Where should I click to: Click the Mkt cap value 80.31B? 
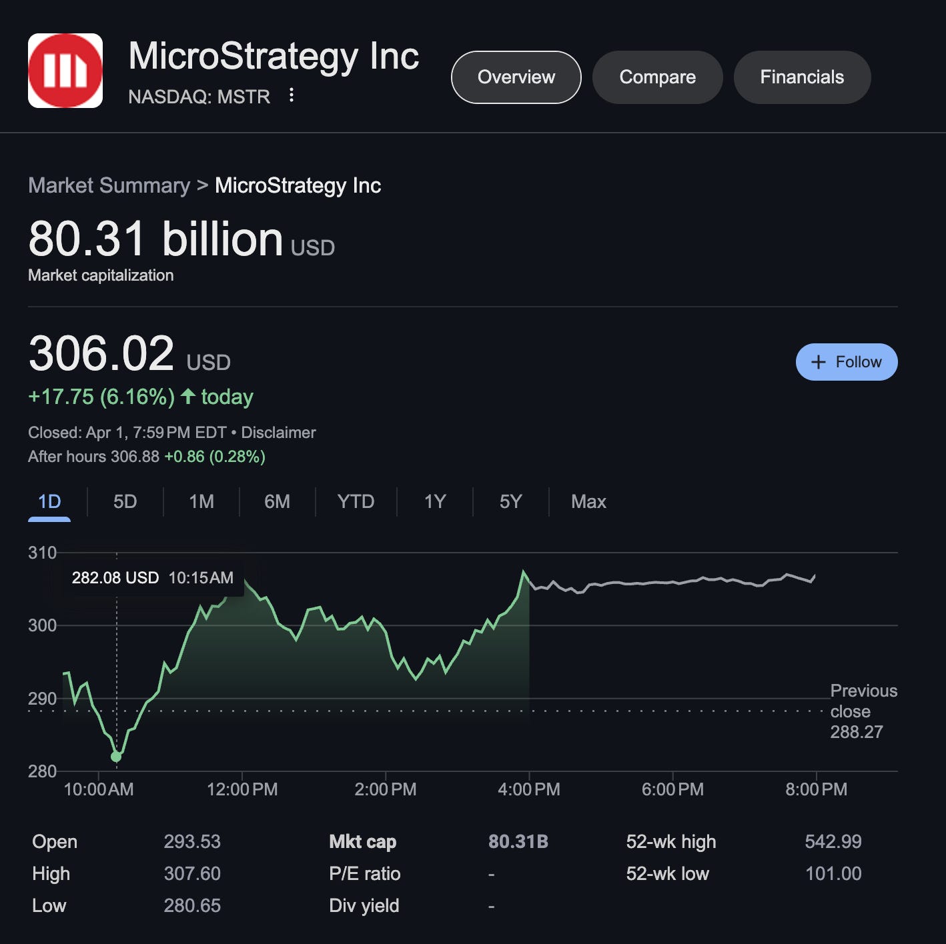pyautogui.click(x=518, y=842)
